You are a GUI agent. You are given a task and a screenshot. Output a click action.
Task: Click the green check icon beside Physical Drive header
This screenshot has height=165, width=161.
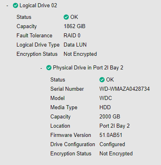point(49,68)
